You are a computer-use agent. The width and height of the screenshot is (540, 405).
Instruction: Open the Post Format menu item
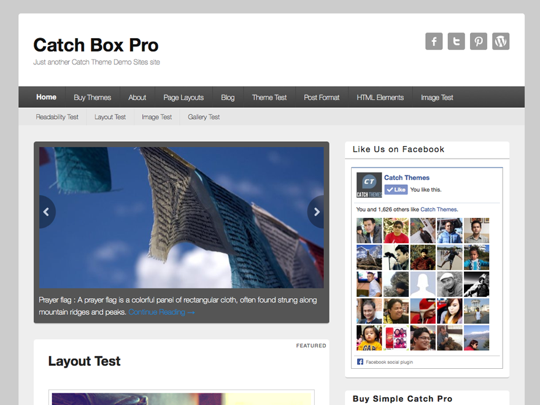point(322,98)
